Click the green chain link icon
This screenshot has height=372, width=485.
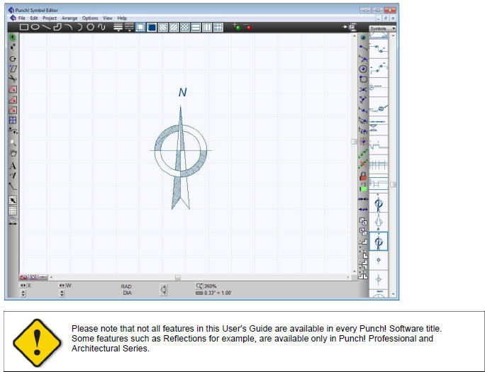[363, 154]
